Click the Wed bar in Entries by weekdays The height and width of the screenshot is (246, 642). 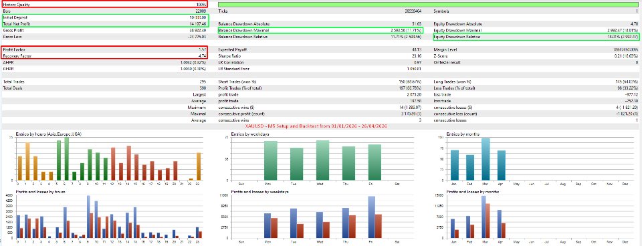click(322, 160)
